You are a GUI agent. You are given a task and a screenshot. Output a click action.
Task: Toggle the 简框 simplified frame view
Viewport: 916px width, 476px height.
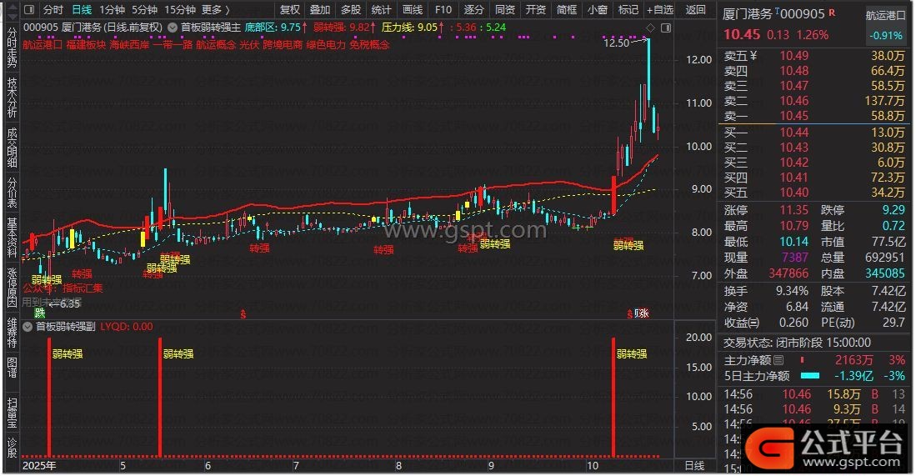point(566,10)
